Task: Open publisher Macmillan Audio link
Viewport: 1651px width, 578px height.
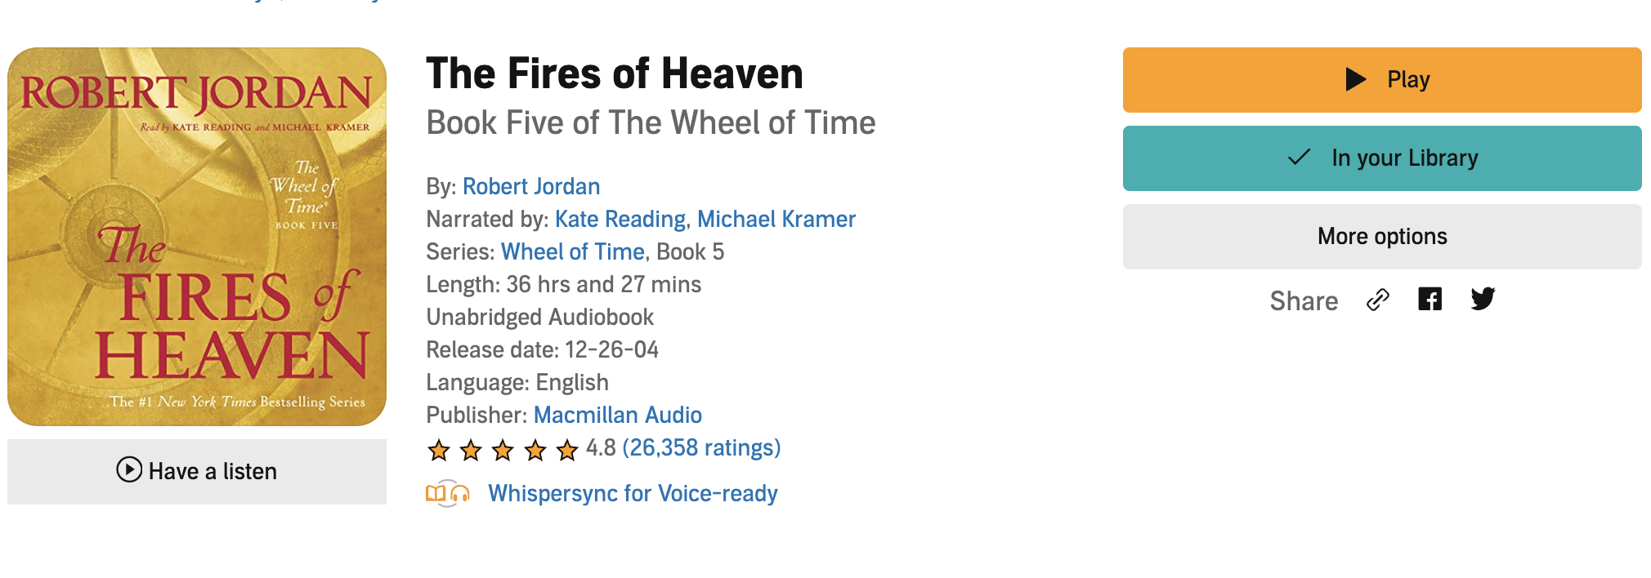Action: (x=617, y=416)
